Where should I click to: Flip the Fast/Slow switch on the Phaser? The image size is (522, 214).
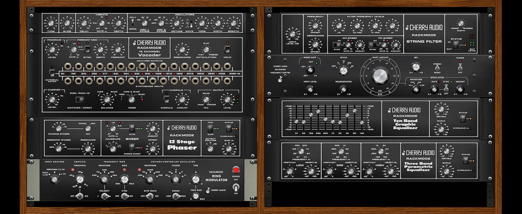click(211, 128)
